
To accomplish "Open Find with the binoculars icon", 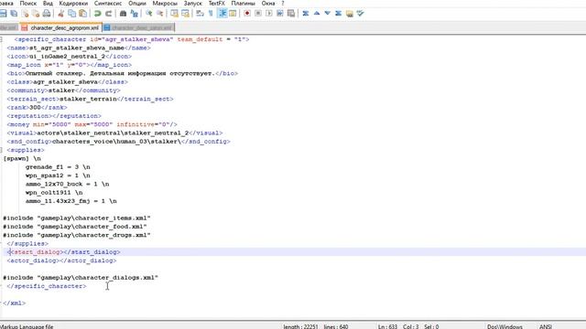I will 123,14.
